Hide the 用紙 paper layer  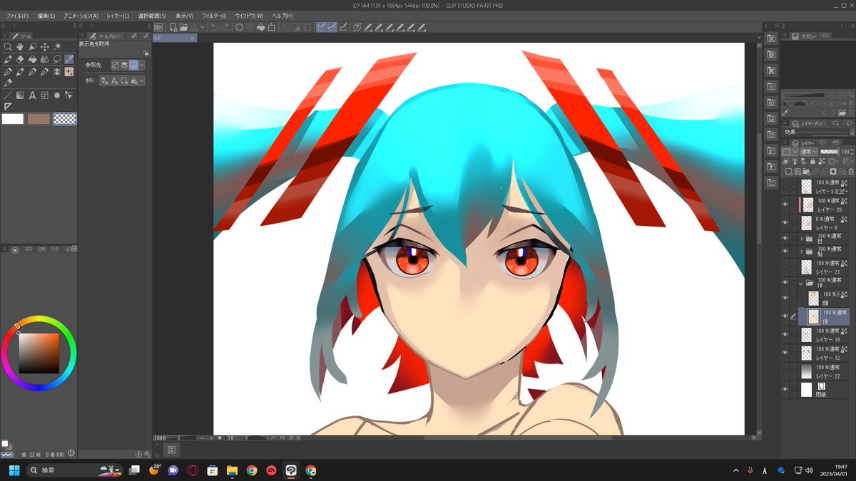pos(785,390)
